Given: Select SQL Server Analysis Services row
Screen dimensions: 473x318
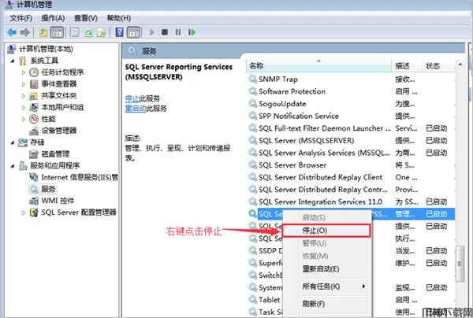Looking at the screenshot, I should point(351,153).
